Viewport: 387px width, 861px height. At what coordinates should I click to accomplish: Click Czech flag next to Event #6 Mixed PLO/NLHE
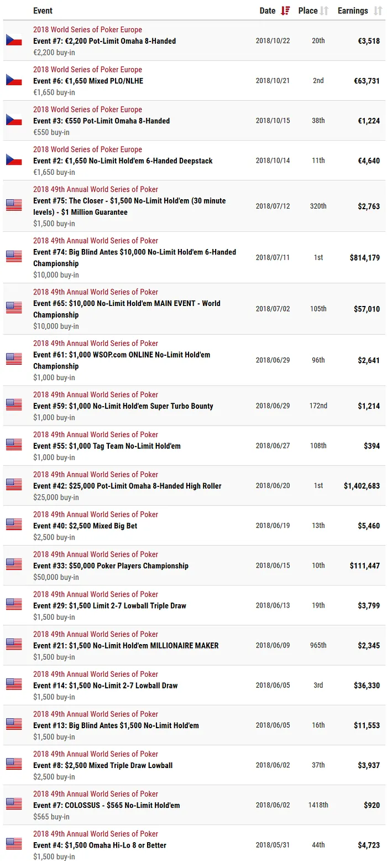pyautogui.click(x=14, y=80)
